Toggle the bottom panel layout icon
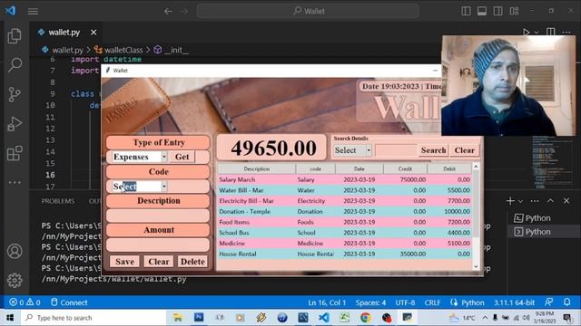The image size is (581, 326). click(x=482, y=11)
